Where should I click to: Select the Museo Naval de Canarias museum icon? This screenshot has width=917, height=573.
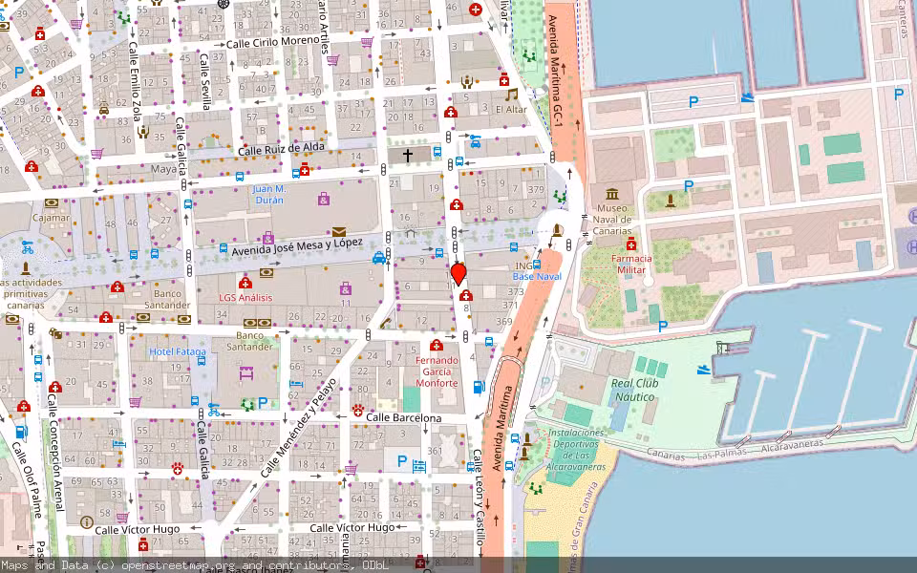612,194
